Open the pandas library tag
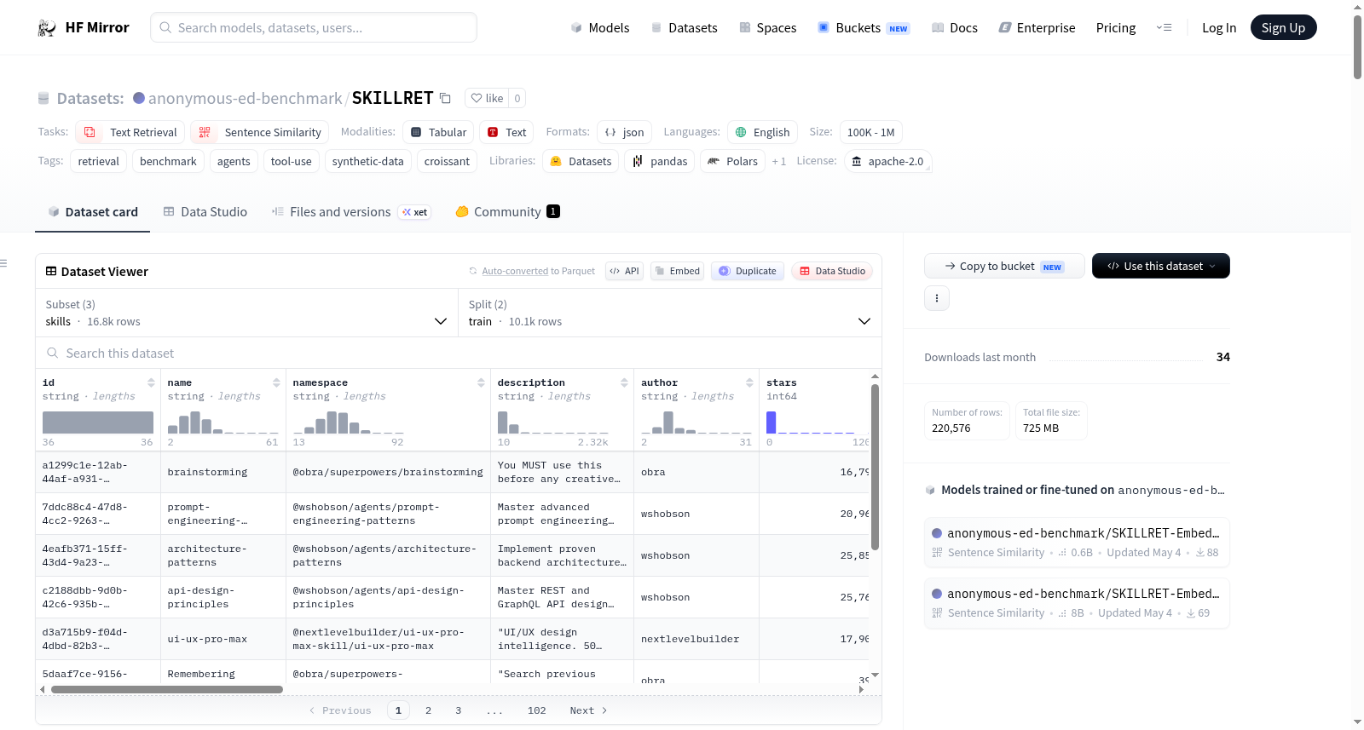This screenshot has width=1364, height=730. pyautogui.click(x=660, y=161)
